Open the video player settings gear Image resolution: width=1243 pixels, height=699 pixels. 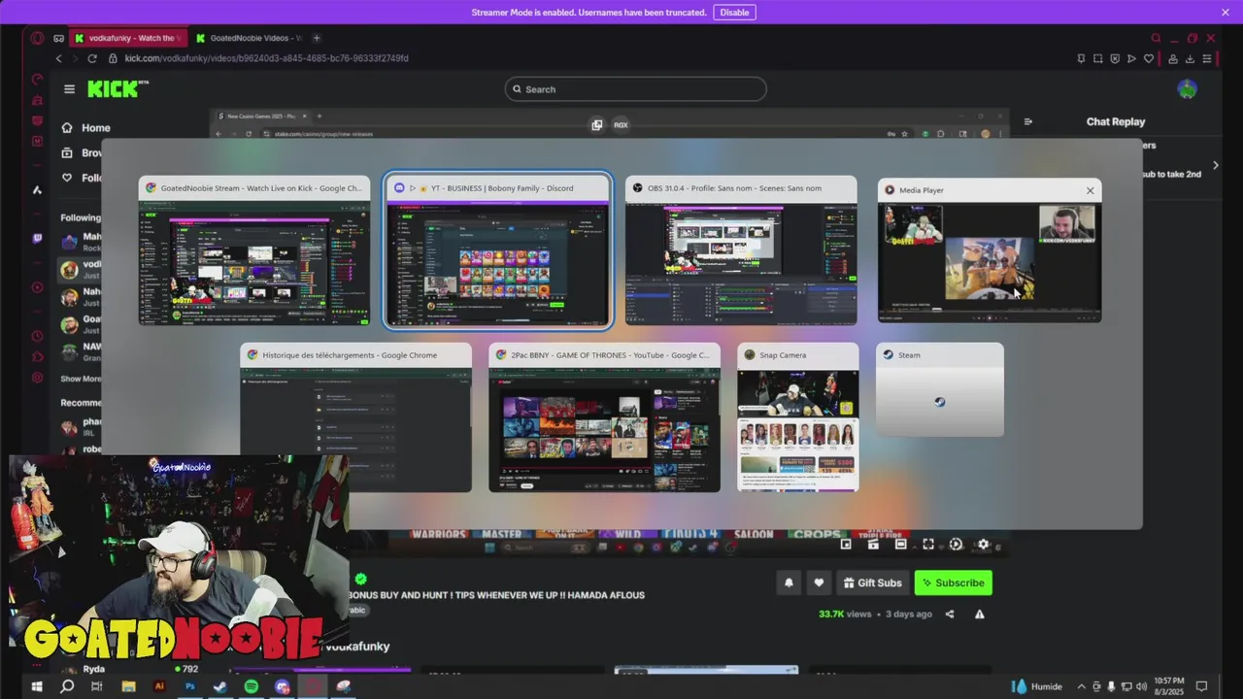click(983, 545)
